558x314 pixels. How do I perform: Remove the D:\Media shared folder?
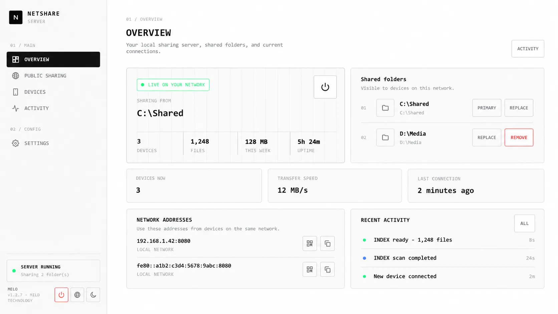[519, 137]
